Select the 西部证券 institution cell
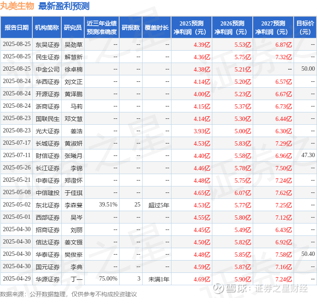This screenshot has height=298, width=317. click(48, 218)
